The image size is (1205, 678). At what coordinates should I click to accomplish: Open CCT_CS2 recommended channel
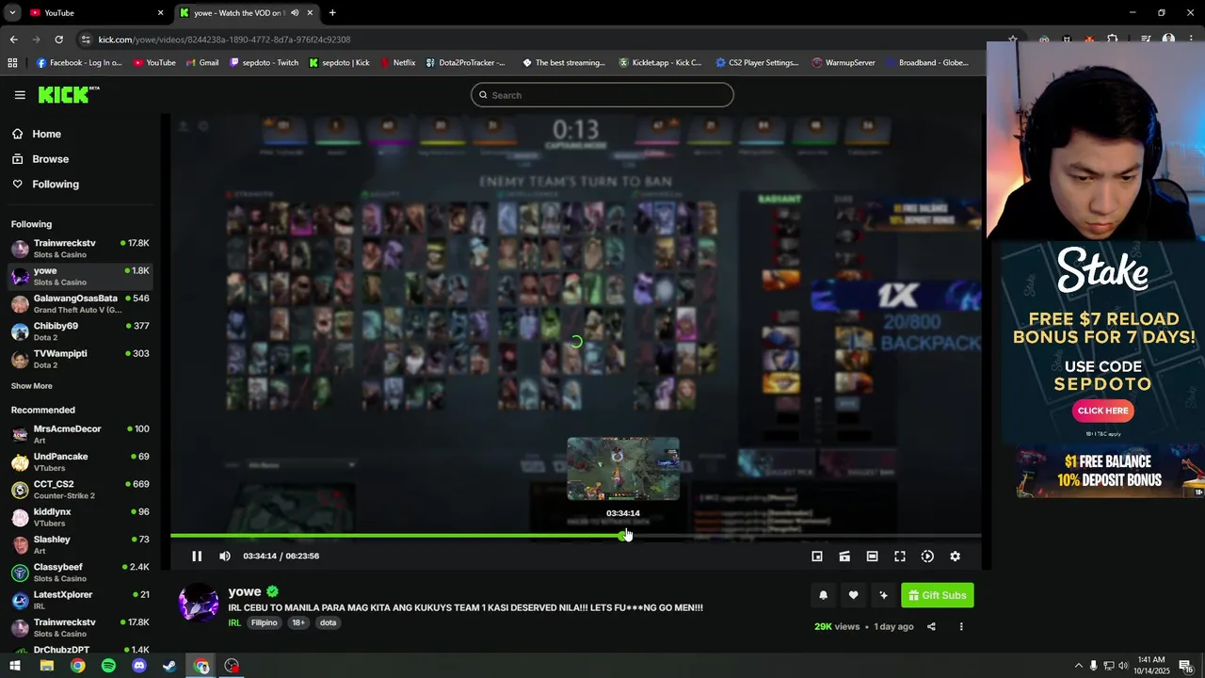tap(82, 490)
